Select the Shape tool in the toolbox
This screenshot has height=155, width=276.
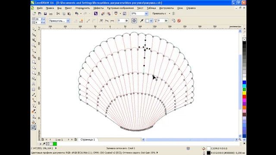(34, 34)
